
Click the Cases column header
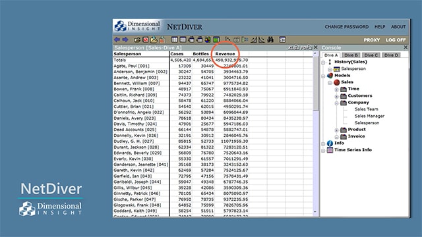pos(177,54)
